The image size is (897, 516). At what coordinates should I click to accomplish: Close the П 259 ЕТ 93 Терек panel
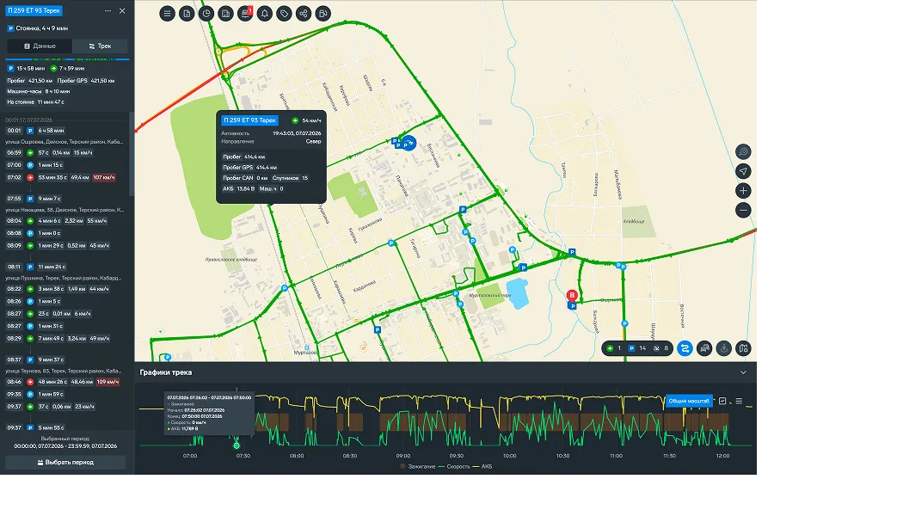[122, 11]
